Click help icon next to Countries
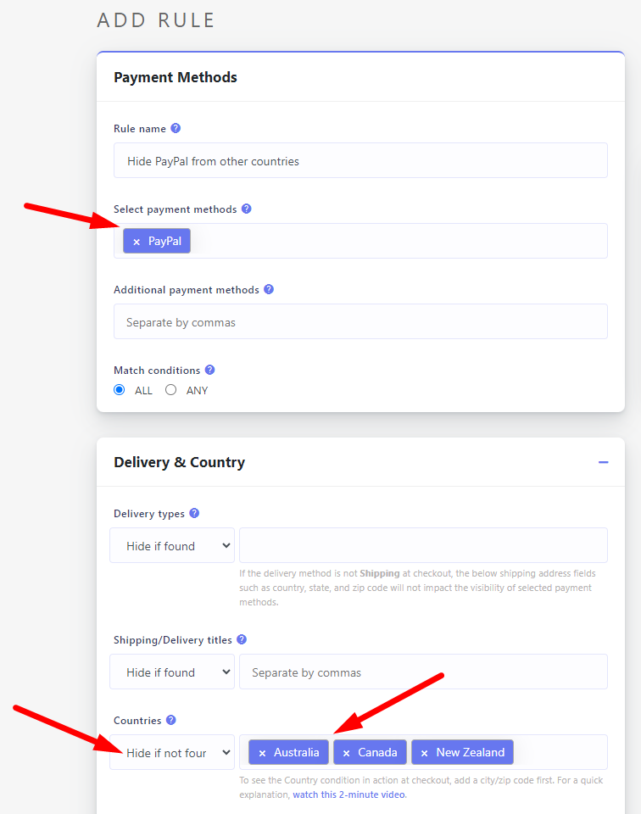641x814 pixels. 171,721
